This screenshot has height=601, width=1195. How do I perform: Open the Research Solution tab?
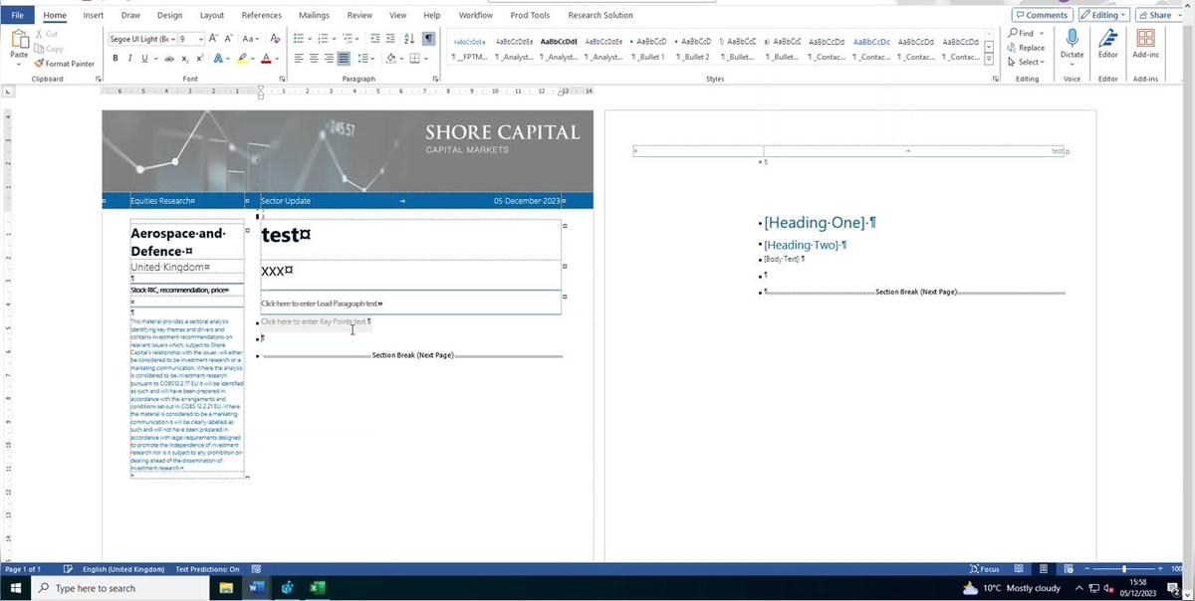[x=598, y=15]
